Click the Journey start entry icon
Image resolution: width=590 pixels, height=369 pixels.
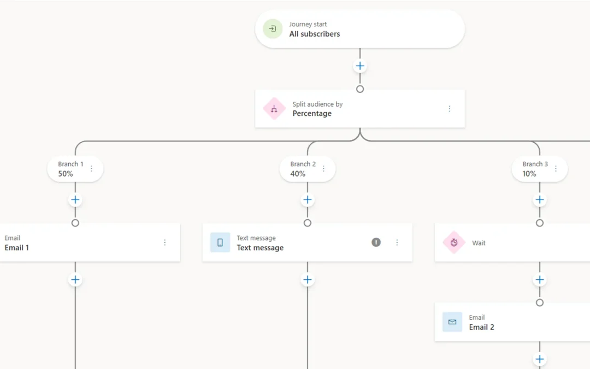pos(273,28)
